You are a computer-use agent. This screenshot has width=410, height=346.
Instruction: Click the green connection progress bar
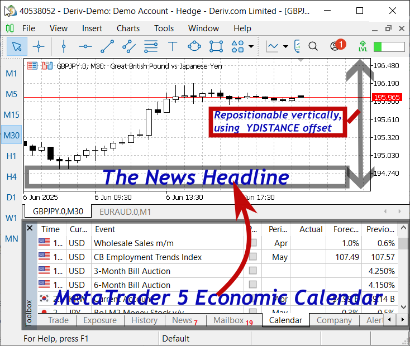(389, 47)
